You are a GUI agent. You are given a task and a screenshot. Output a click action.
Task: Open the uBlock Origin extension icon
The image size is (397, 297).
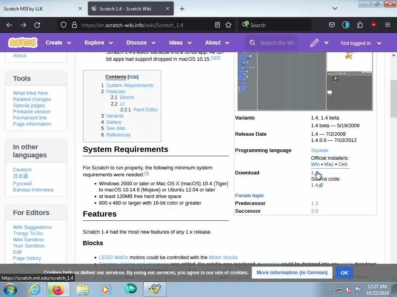click(x=374, y=25)
